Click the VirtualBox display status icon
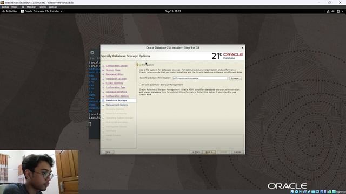This screenshot has height=194, width=346. point(317,192)
